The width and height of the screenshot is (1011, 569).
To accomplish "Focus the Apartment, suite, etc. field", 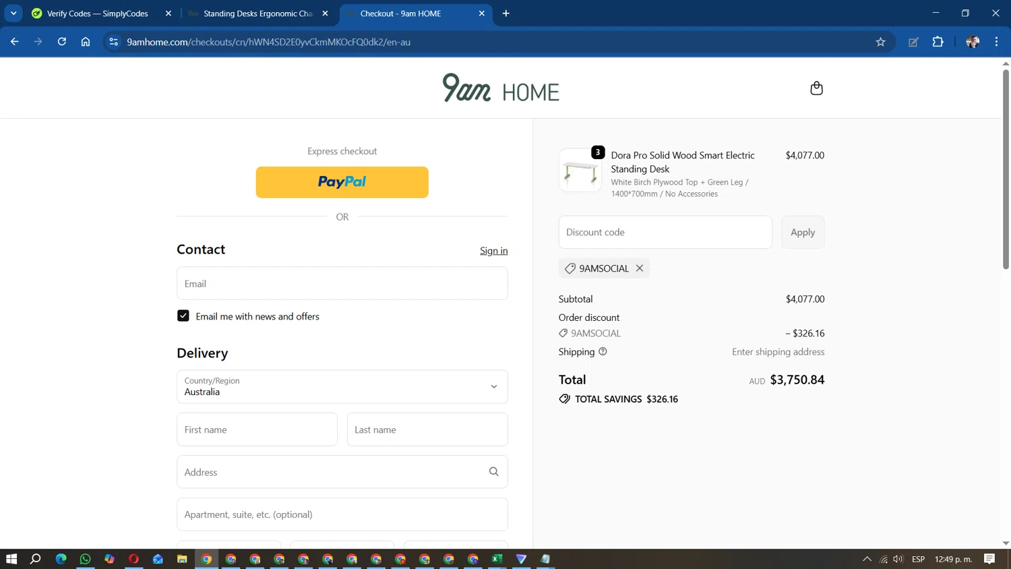I will (342, 514).
